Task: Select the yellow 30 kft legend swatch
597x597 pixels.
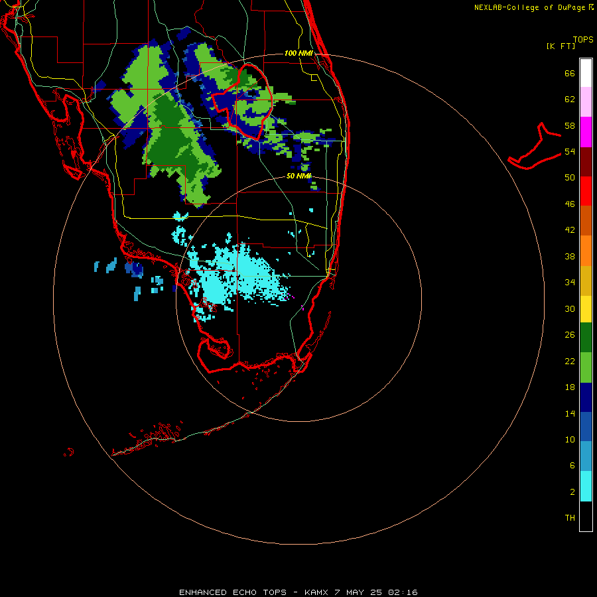Action: click(586, 309)
